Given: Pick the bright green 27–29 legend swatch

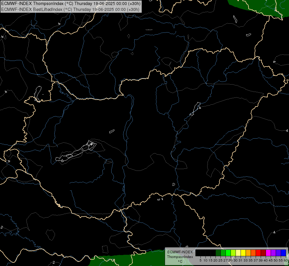Looking at the screenshot, I should 228,253.
